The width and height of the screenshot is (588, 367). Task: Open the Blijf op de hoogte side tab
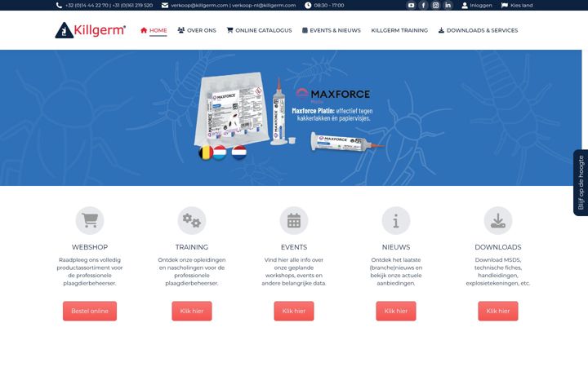coord(581,183)
